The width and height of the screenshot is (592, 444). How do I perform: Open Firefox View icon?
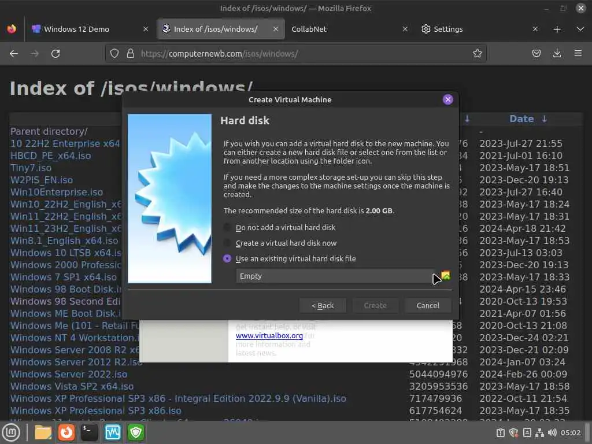point(12,29)
